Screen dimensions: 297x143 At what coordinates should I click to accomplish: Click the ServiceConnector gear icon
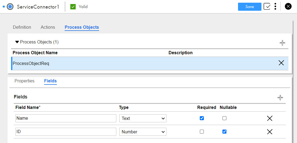[10, 7]
